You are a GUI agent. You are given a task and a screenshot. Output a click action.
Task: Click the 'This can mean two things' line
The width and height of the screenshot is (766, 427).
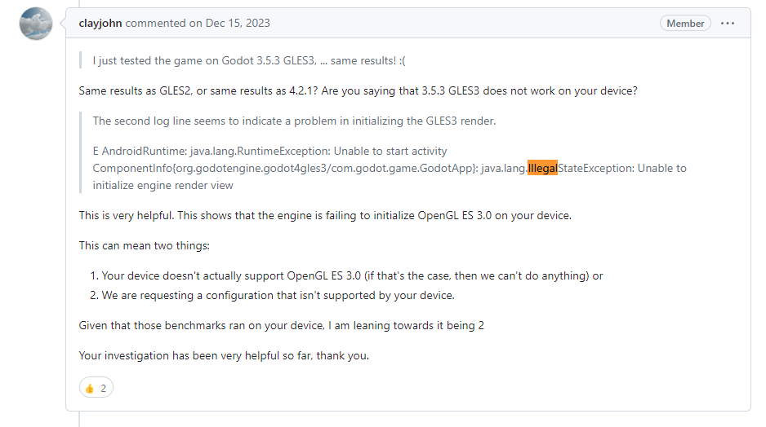[144, 245]
